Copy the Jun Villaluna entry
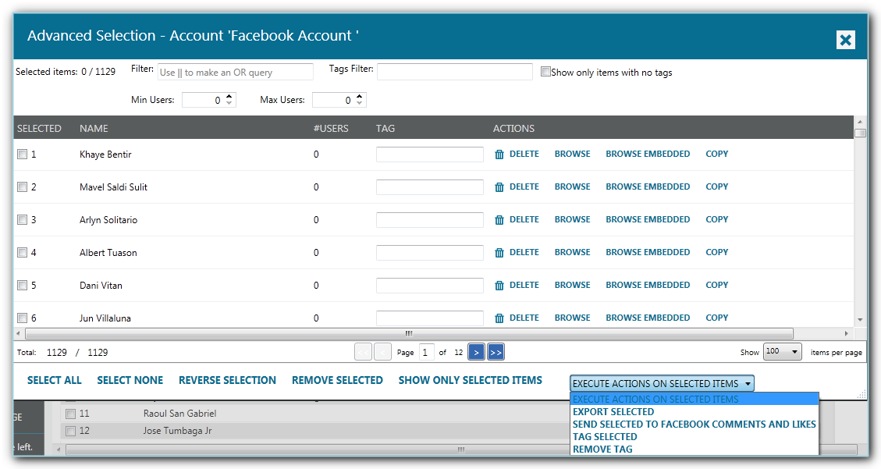This screenshot has height=469, width=881. (716, 318)
